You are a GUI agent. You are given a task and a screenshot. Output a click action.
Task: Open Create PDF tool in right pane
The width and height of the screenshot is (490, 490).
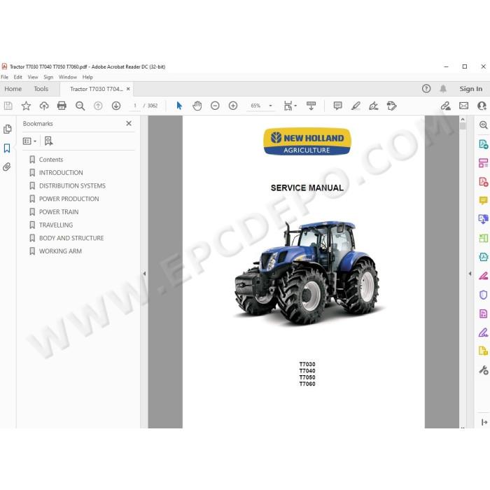pyautogui.click(x=483, y=182)
